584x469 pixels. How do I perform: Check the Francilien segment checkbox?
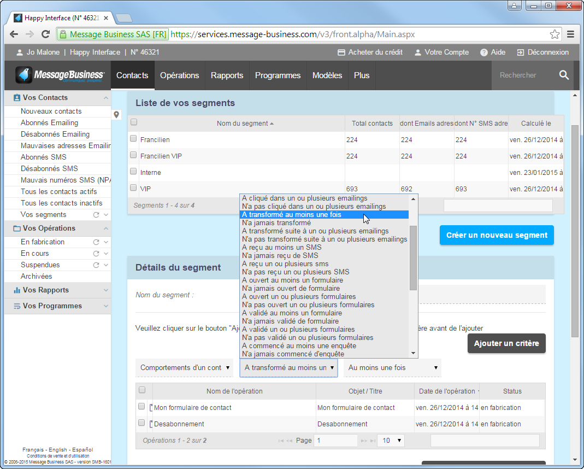(133, 139)
